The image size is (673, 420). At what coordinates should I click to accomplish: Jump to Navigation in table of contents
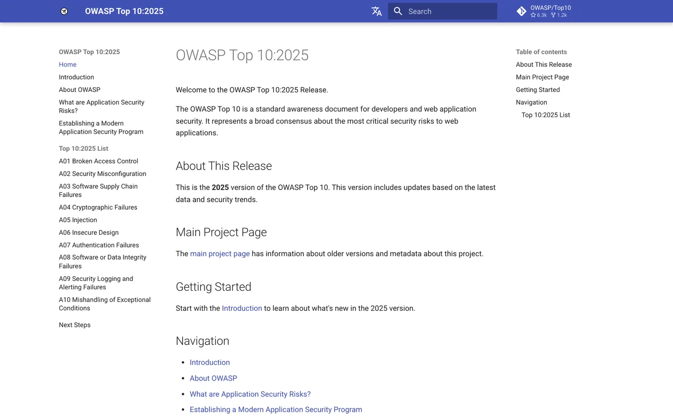(532, 102)
